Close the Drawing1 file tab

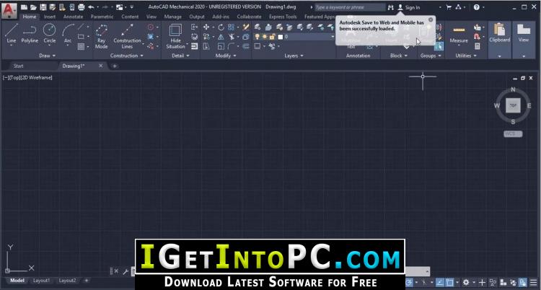pos(101,66)
